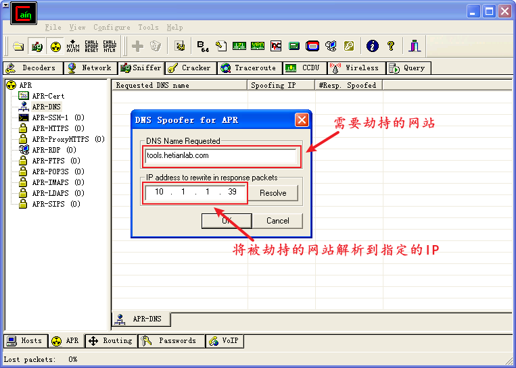This screenshot has width=516, height=368.
Task: Click the Requested DNS name column header
Action: click(x=180, y=86)
